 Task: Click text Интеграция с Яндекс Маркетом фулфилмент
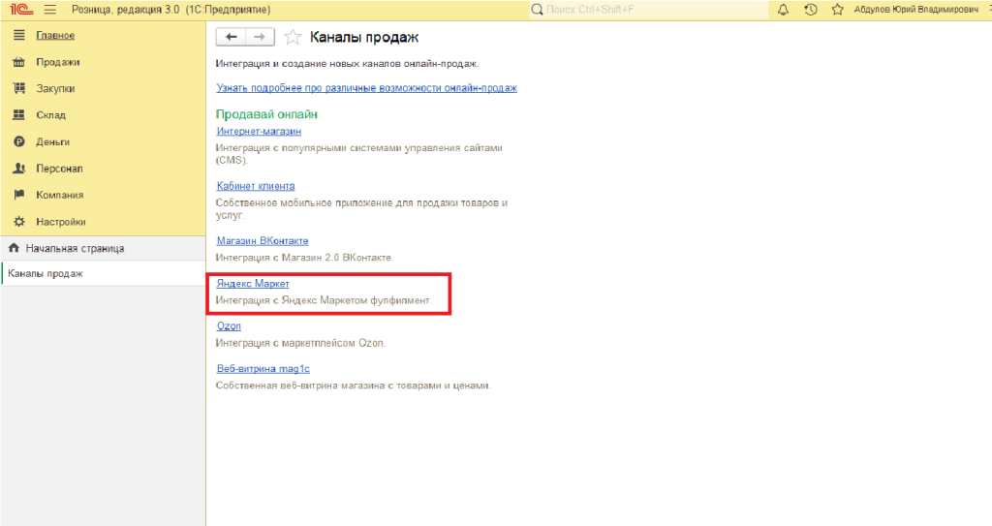324,300
